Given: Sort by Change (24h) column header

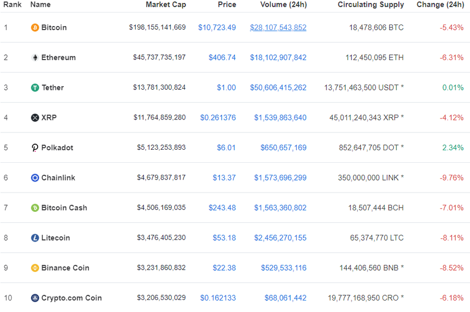Looking at the screenshot, I should [x=440, y=5].
